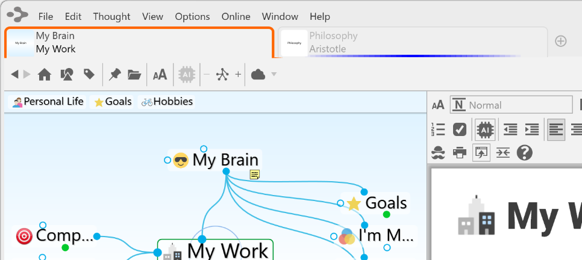
Task: Select the My Brain thought node
Action: tap(225, 160)
